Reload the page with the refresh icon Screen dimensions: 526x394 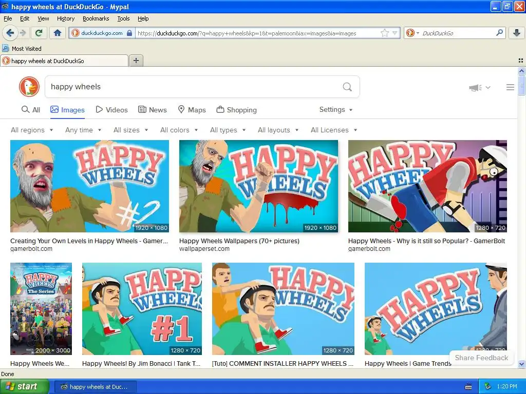(39, 33)
